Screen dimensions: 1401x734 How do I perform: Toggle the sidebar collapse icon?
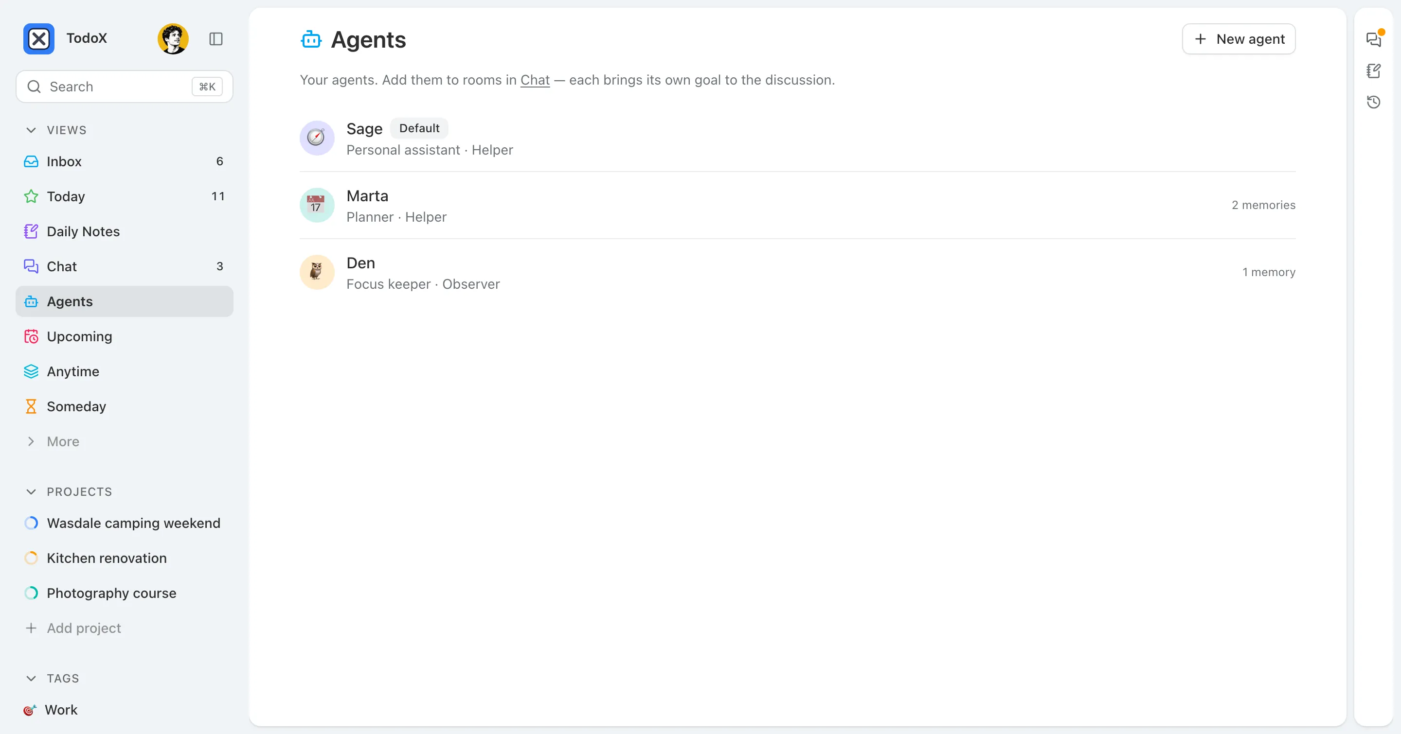point(216,38)
